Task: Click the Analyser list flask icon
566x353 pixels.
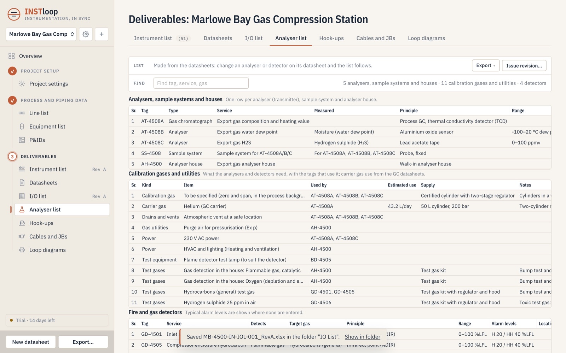Action: 22,210
